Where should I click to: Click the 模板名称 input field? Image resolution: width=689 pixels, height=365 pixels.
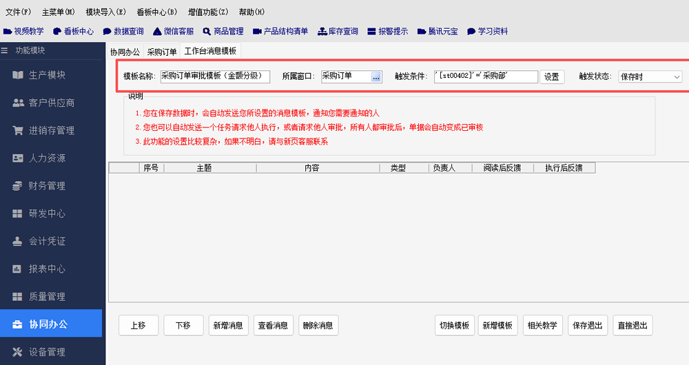coord(214,76)
